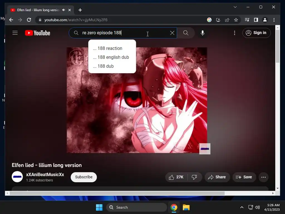Toggle Chrome side panel
The image size is (285, 214).
point(256,20)
